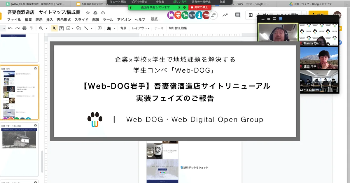Open the 最終 edit history link
The image size is (350, 183).
tap(155, 19)
